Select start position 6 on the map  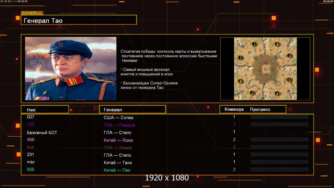(x=277, y=44)
